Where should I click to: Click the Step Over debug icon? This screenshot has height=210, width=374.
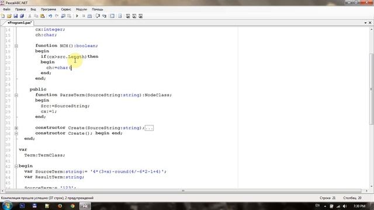(x=98, y=16)
